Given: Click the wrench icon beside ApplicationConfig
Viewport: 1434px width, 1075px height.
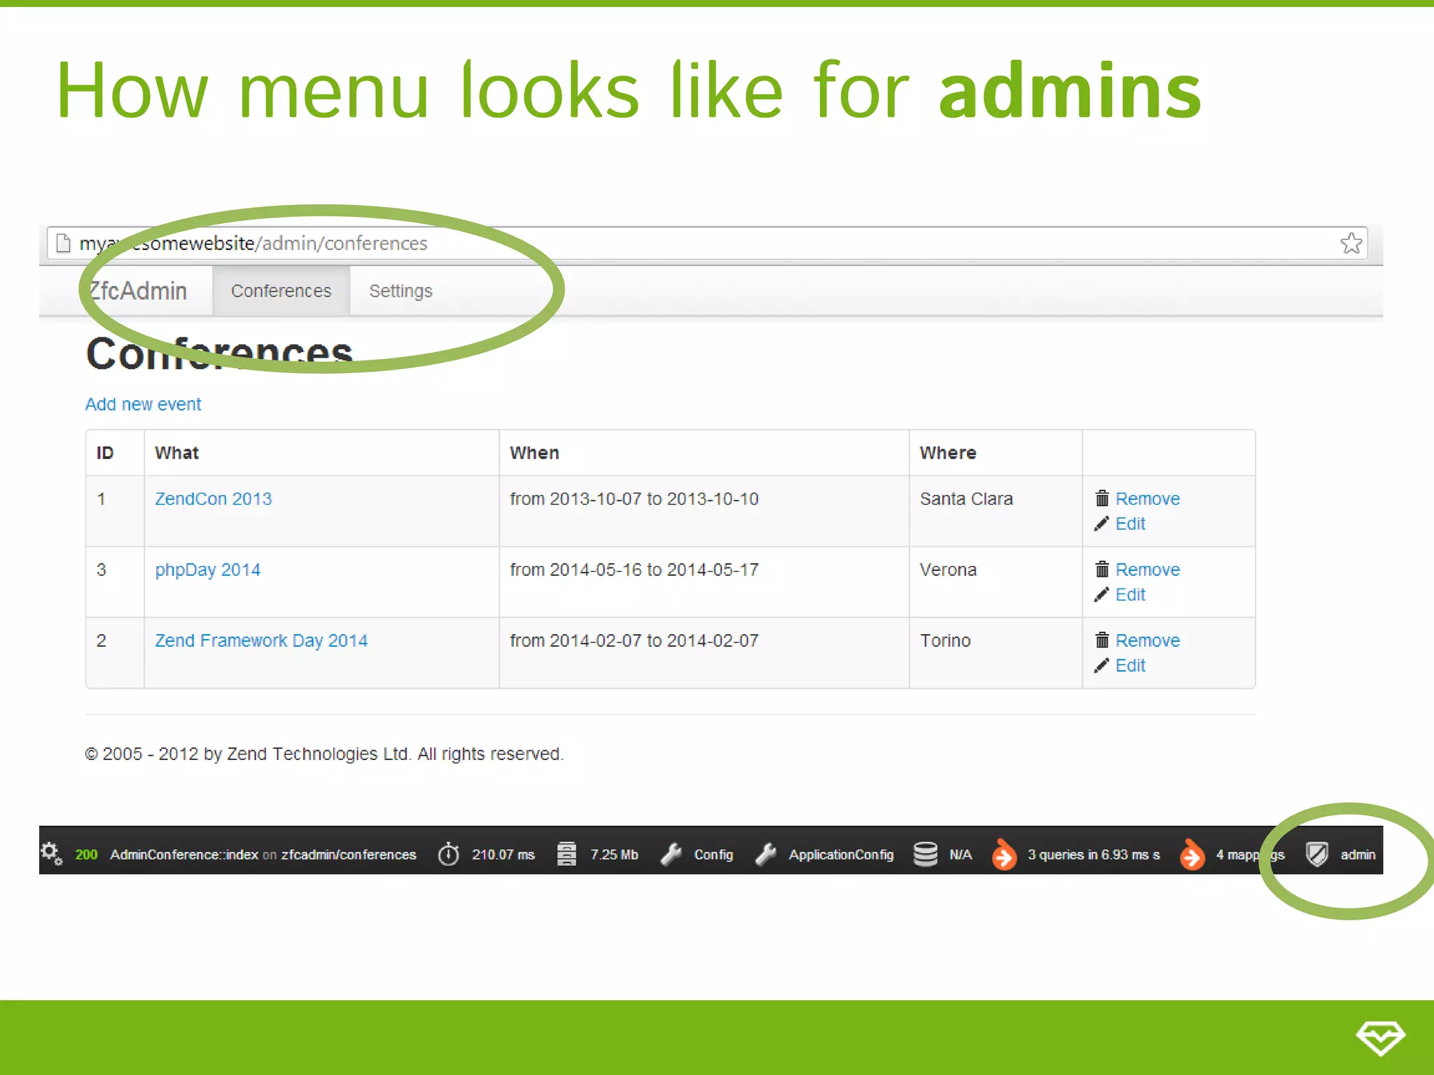Looking at the screenshot, I should click(x=766, y=854).
